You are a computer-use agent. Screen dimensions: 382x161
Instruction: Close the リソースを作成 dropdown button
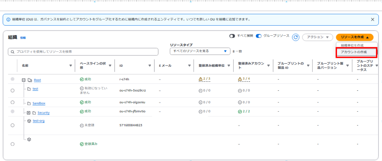[354, 37]
